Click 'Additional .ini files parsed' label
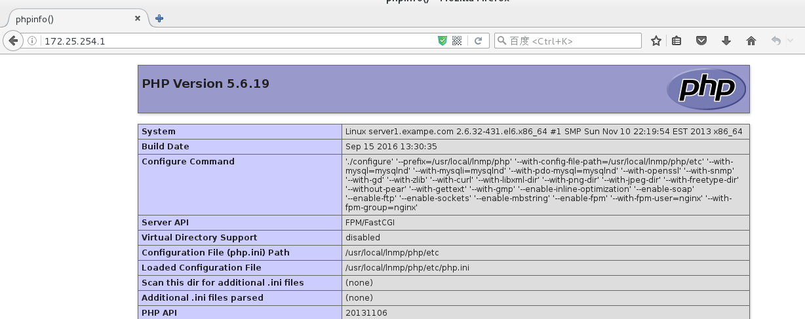The height and width of the screenshot is (319, 805). 203,298
